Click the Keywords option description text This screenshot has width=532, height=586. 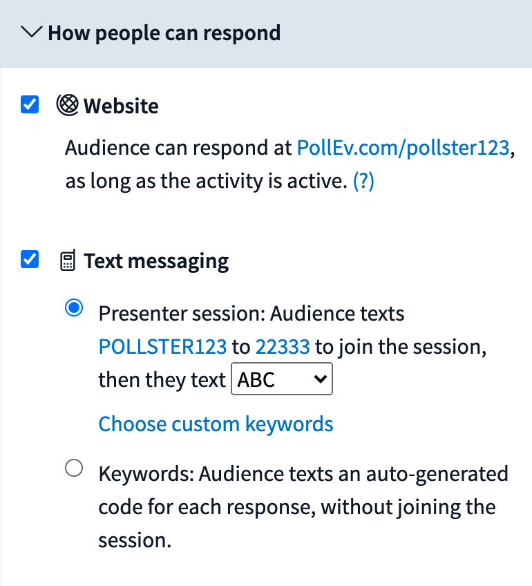pyautogui.click(x=303, y=507)
